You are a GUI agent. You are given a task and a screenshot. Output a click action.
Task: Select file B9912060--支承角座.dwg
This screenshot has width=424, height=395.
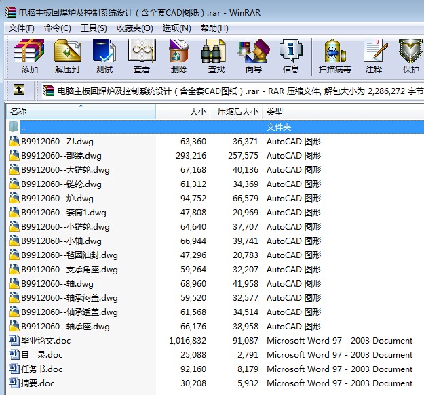point(69,269)
